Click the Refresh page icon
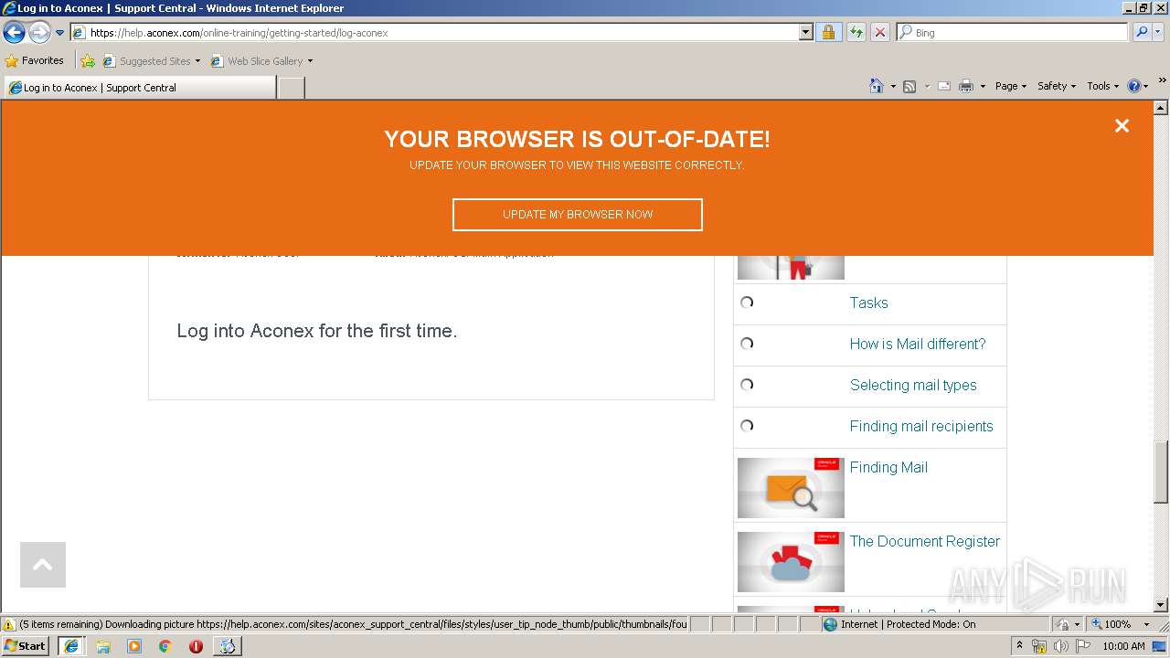The height and width of the screenshot is (658, 1170). pyautogui.click(x=856, y=32)
